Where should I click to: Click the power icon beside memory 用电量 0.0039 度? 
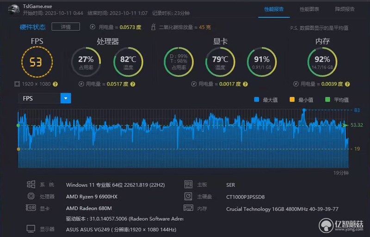pos(296,84)
